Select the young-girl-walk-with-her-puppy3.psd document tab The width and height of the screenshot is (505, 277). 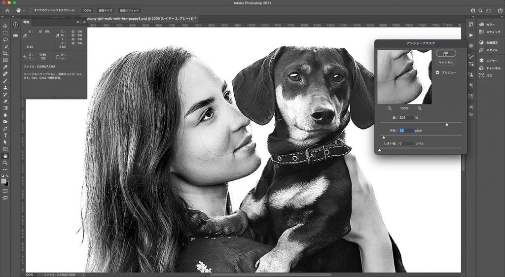(141, 19)
